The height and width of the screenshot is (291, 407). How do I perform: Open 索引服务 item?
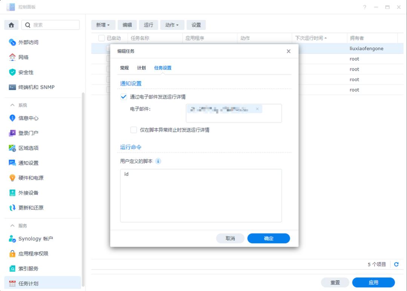(43, 269)
